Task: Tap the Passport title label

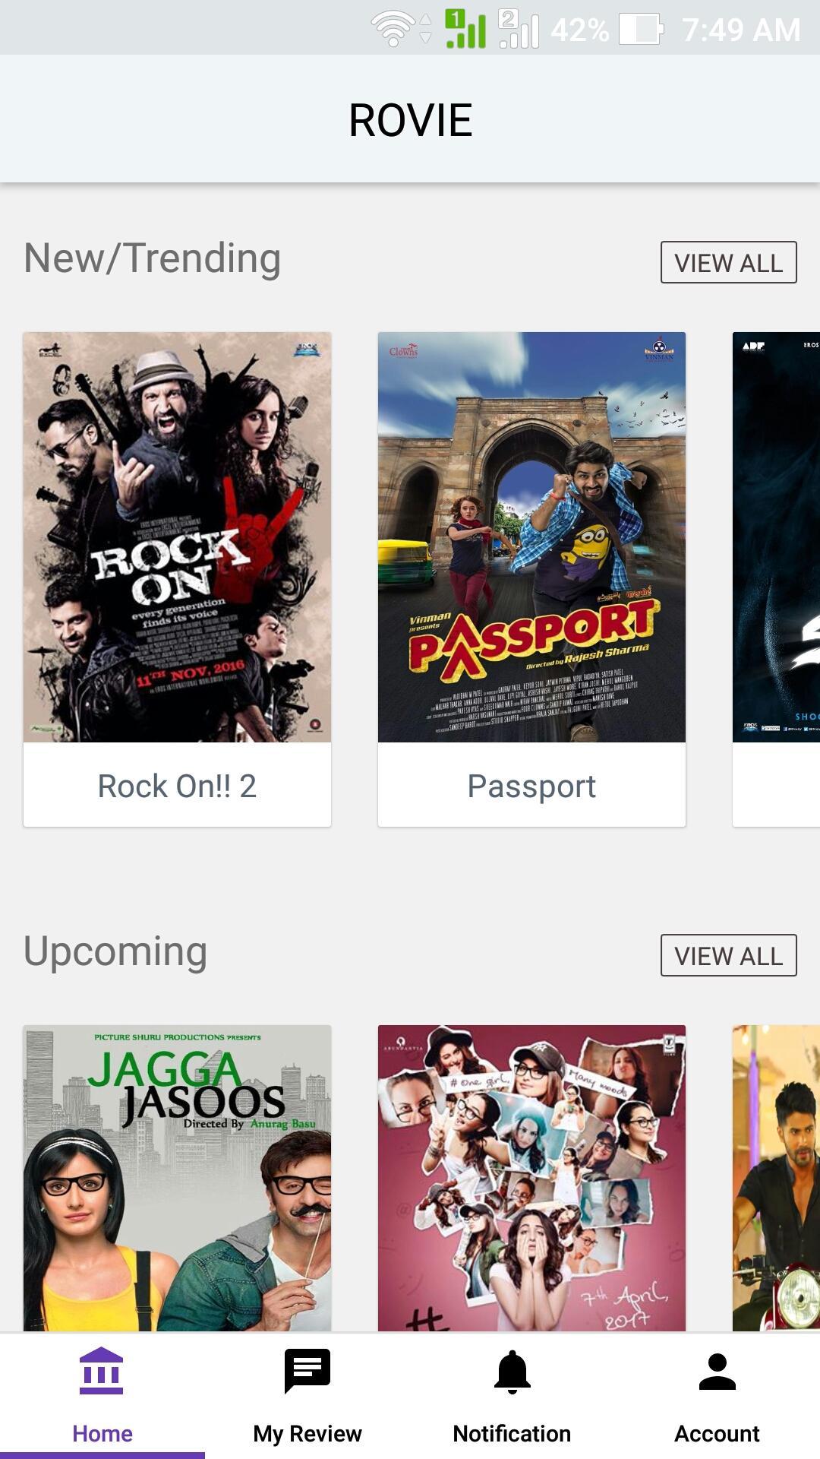Action: click(x=531, y=787)
